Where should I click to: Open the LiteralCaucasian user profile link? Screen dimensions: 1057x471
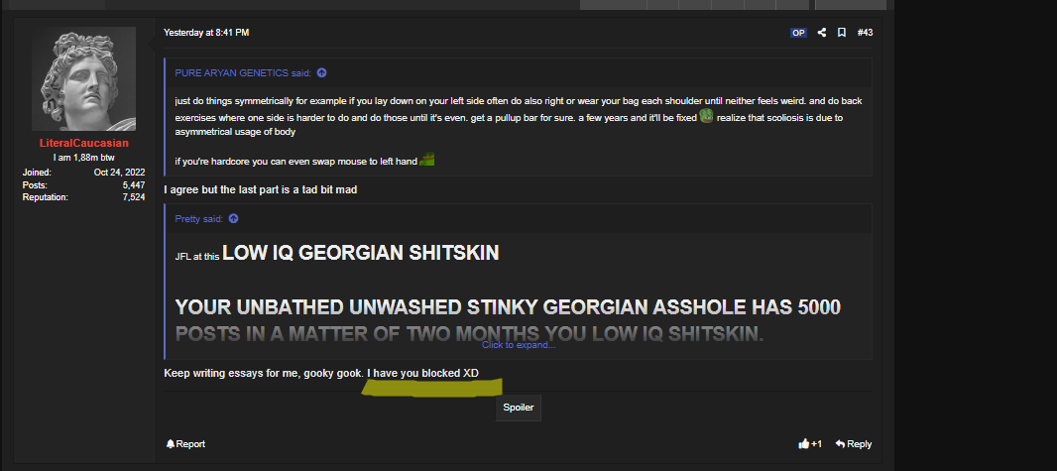click(x=83, y=144)
